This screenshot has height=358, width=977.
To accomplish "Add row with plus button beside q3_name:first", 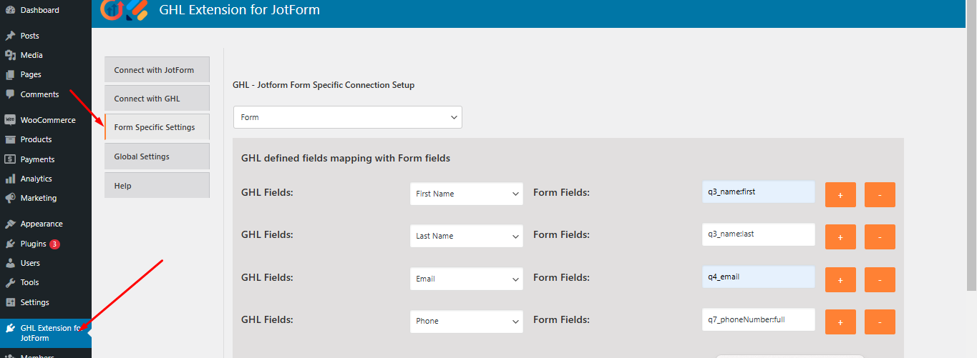I will coord(840,194).
